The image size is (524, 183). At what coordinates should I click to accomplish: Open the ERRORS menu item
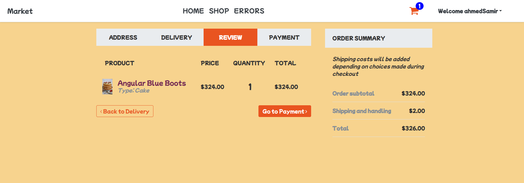point(249,11)
